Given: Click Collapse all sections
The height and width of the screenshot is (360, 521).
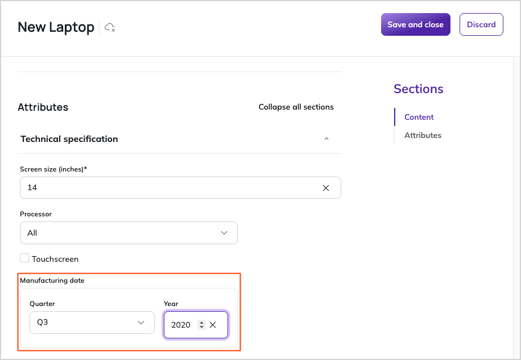Looking at the screenshot, I should [296, 107].
